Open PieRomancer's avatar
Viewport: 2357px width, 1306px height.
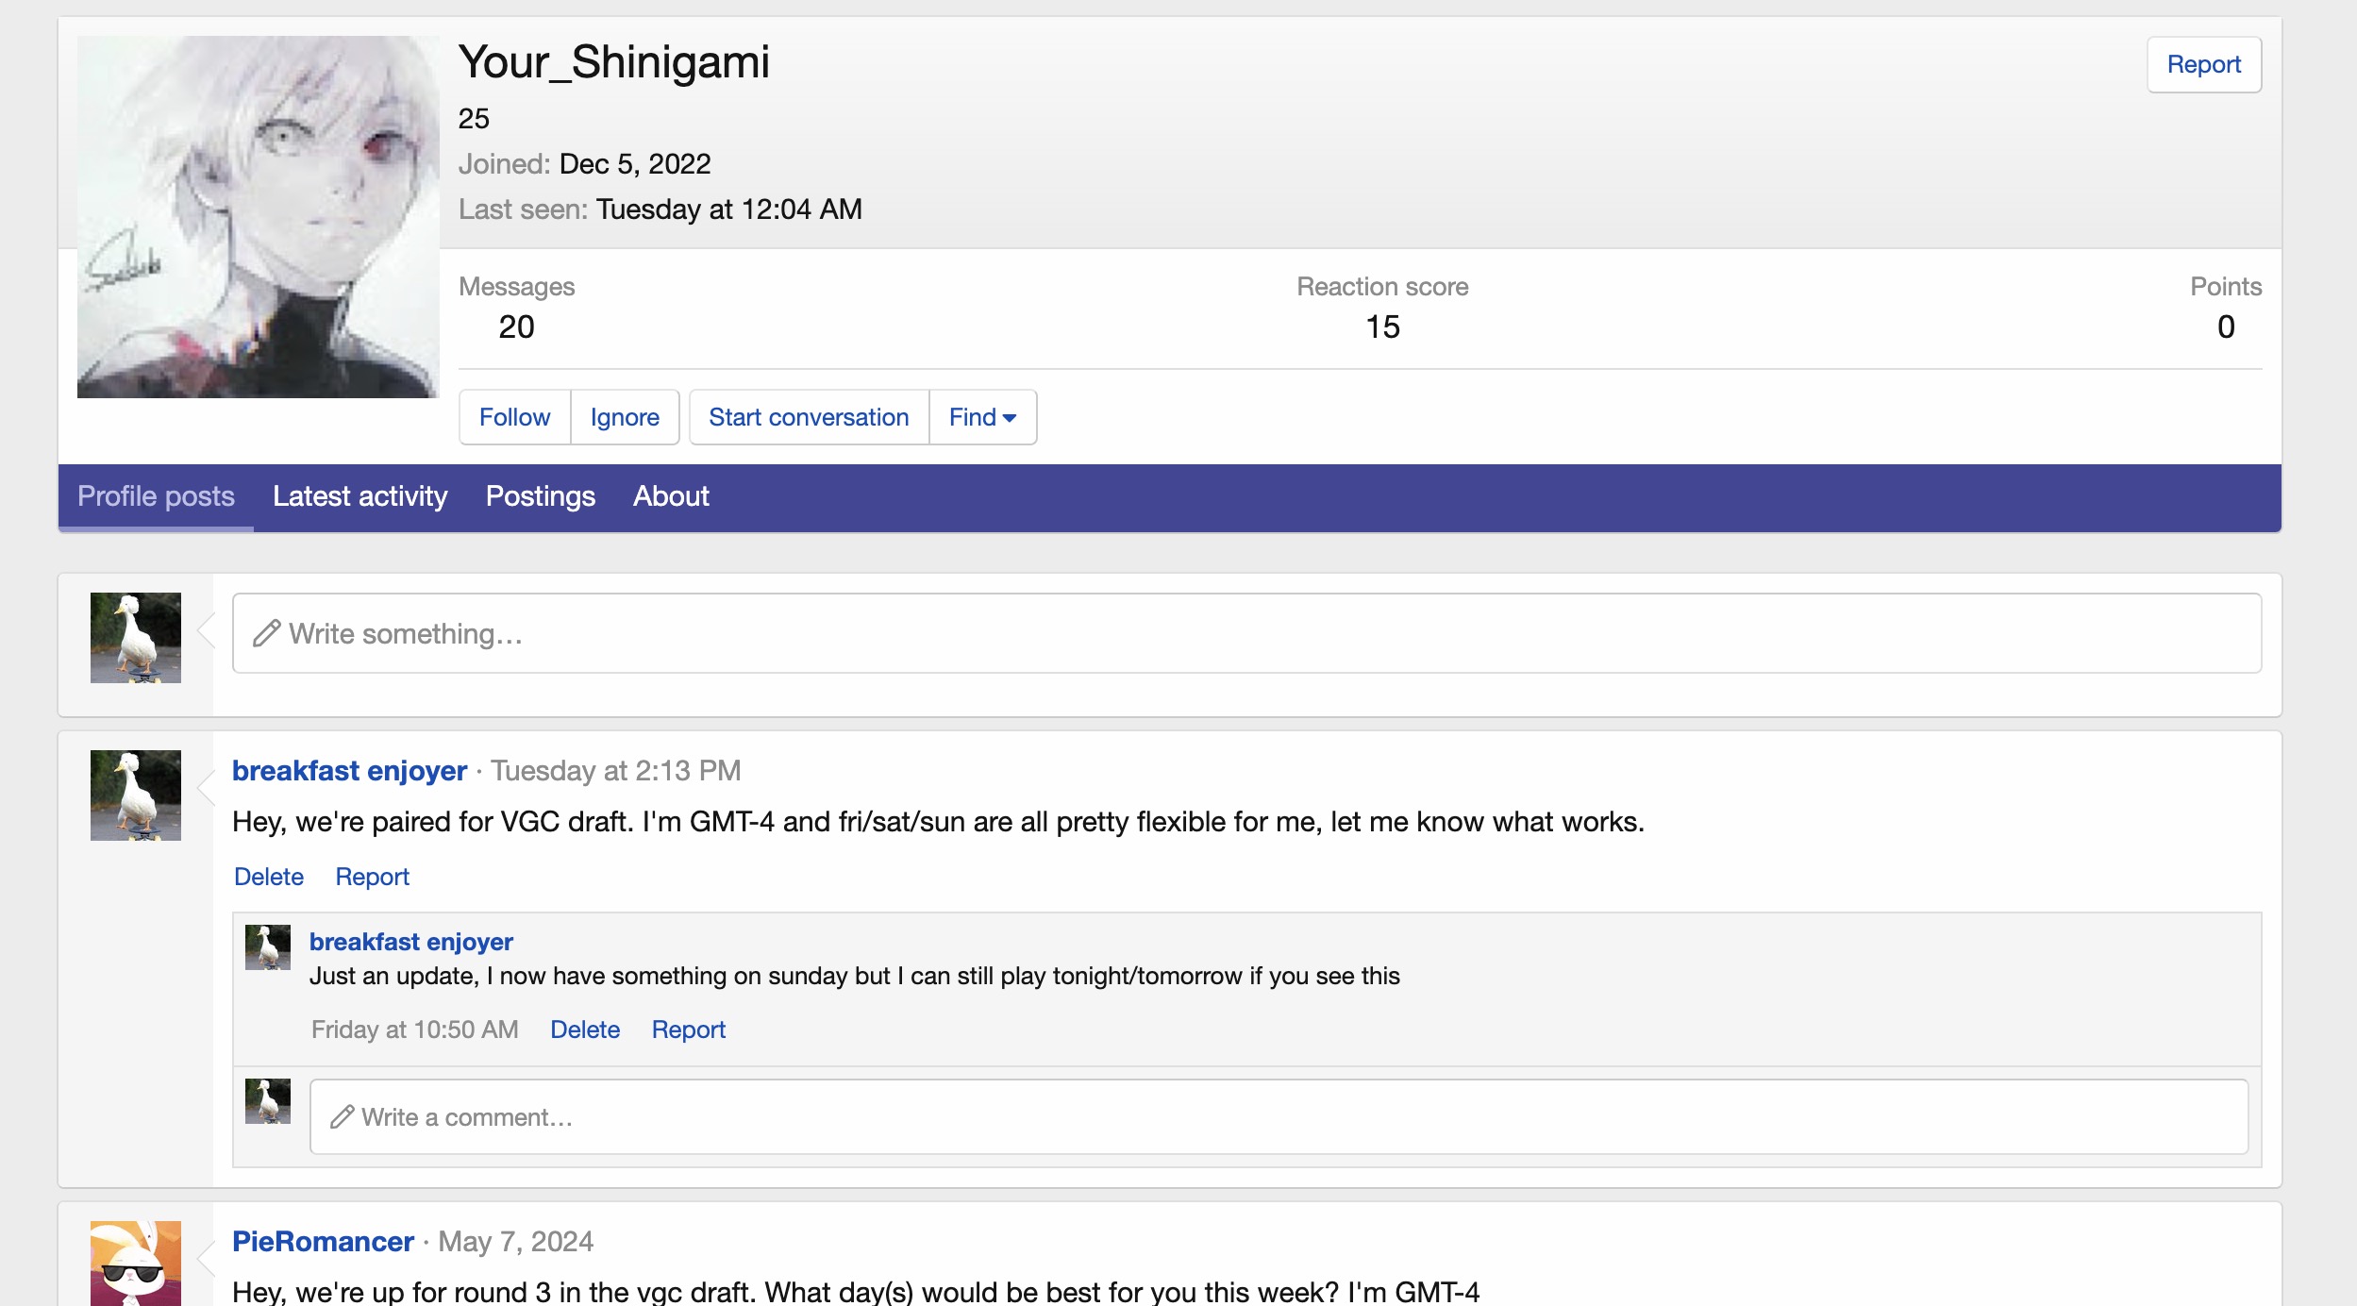(135, 1263)
